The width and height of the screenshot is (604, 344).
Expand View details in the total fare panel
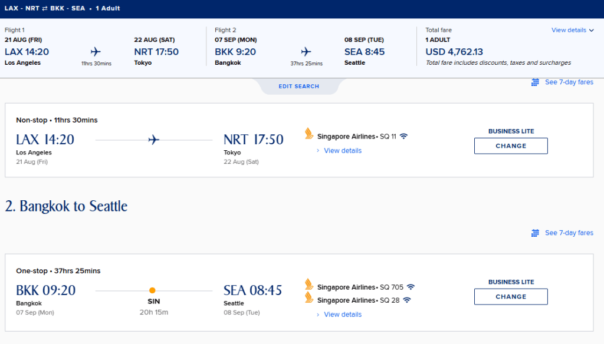click(572, 30)
